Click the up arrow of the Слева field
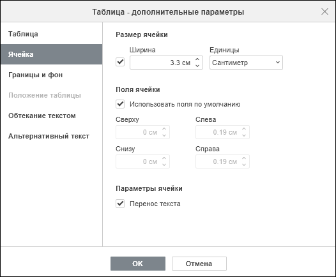This screenshot has width=336, height=277. [x=244, y=129]
